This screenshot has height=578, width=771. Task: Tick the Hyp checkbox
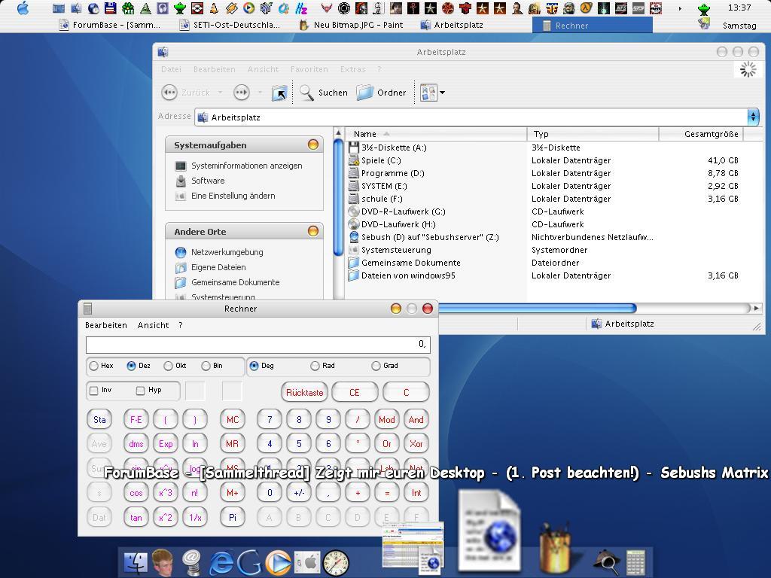point(140,391)
